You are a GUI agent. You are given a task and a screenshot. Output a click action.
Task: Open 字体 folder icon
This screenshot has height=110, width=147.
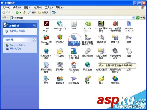[x=101, y=79]
